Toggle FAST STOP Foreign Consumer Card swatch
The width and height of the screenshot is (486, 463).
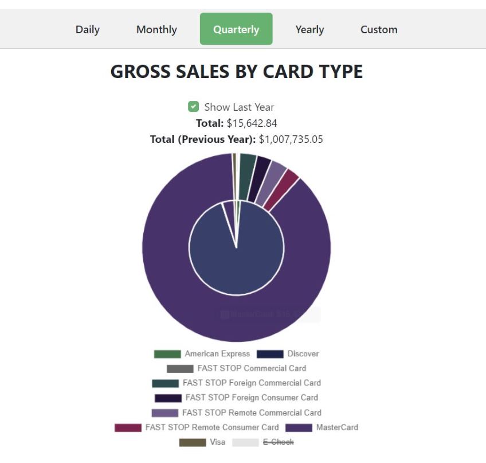tap(167, 398)
